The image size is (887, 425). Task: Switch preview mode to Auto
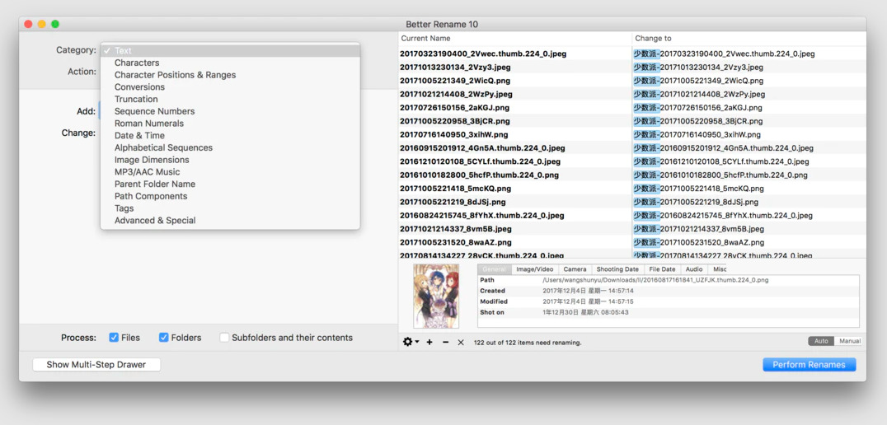coord(821,341)
